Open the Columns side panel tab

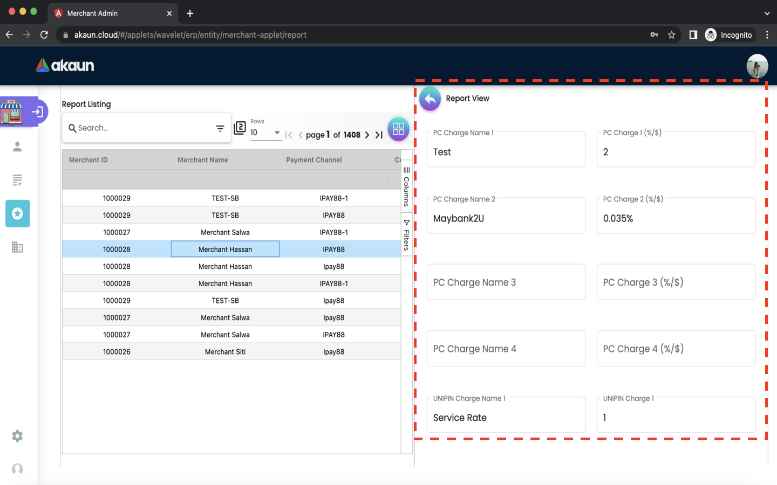(406, 187)
